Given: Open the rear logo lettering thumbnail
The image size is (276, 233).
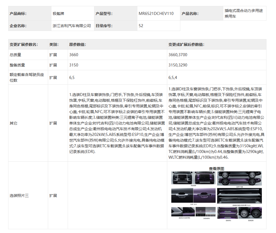Looking at the screenshot, I should pos(227,213).
